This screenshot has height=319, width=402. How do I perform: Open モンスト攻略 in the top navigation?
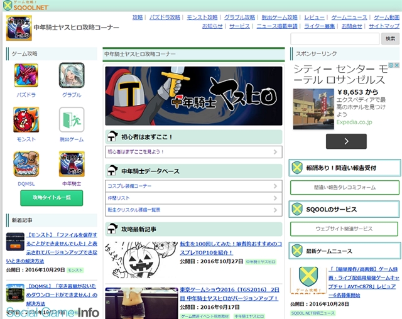[202, 17]
